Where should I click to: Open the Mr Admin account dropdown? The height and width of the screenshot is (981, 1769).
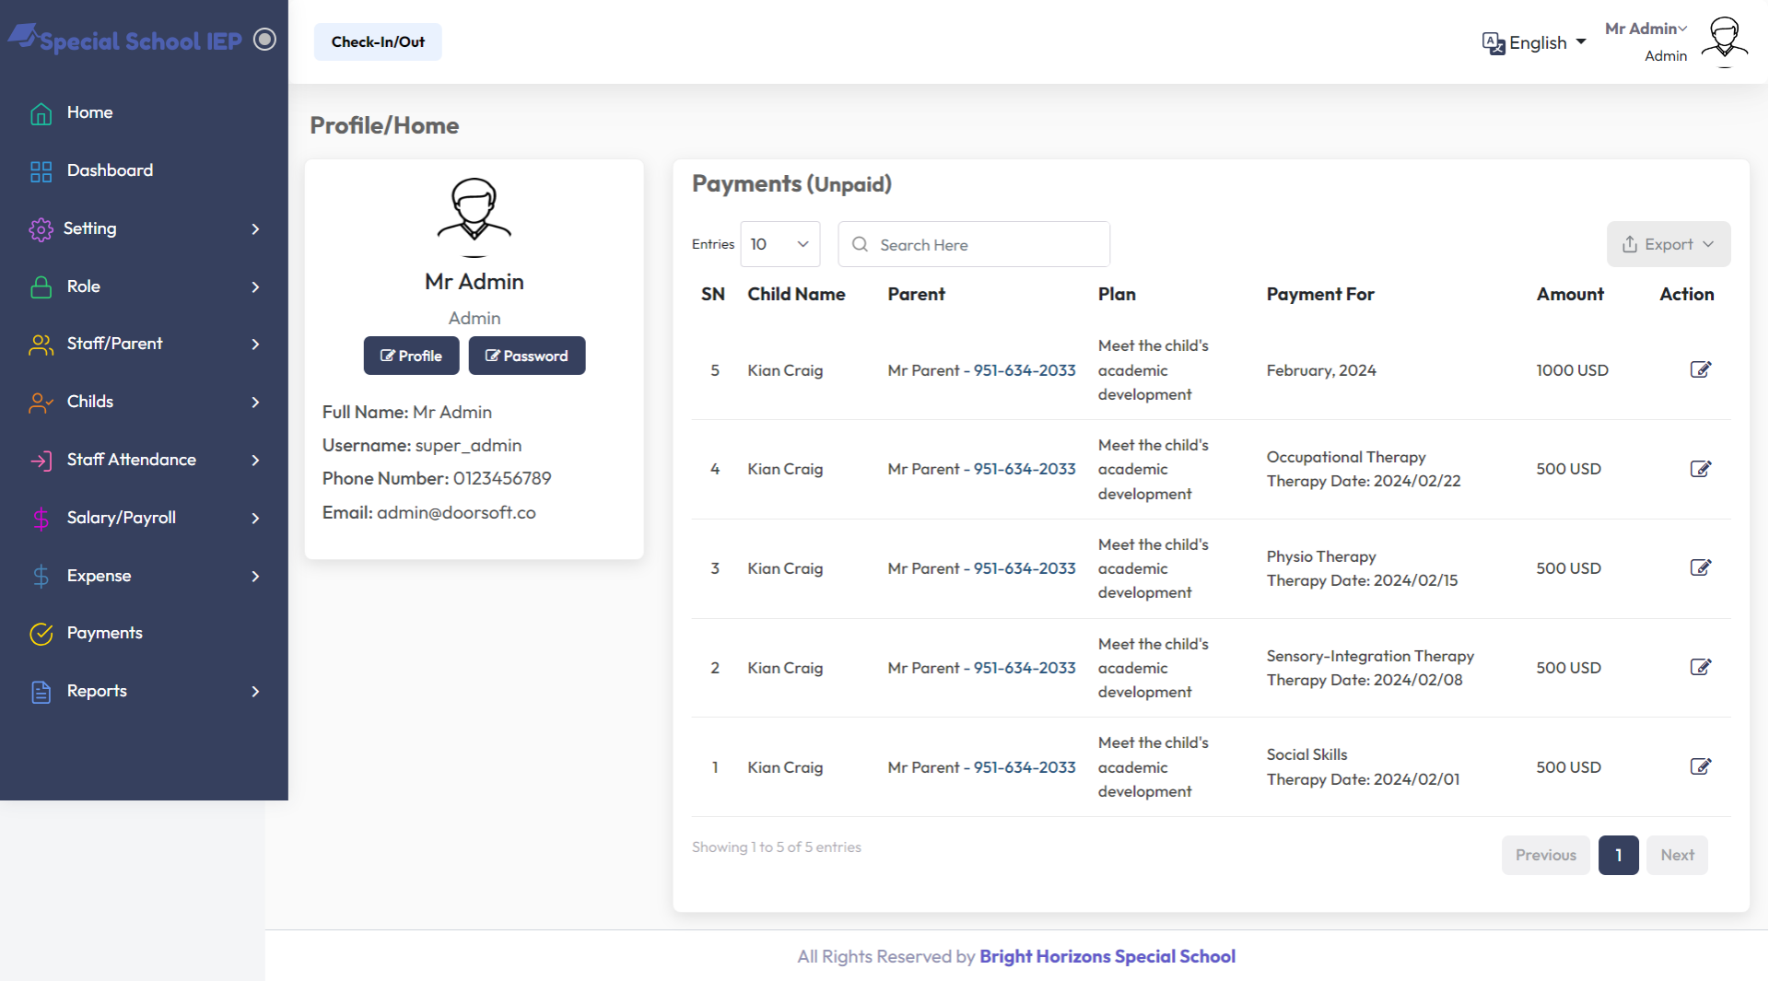[1646, 28]
